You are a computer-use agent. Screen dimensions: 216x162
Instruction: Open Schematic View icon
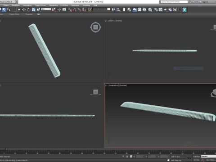click(x=144, y=9)
